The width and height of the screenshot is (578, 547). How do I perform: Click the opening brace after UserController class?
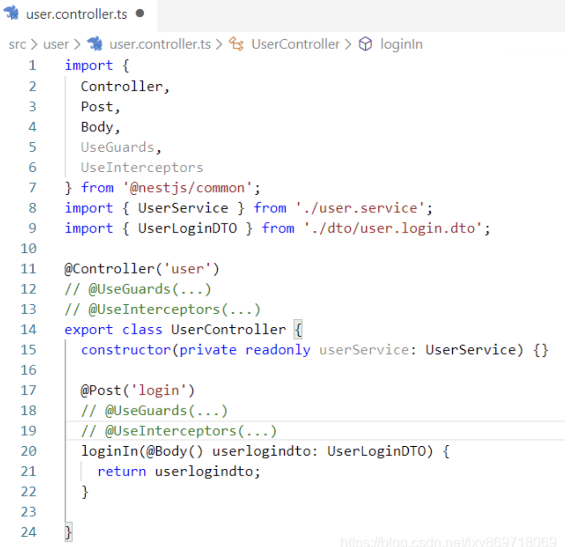pyautogui.click(x=298, y=330)
